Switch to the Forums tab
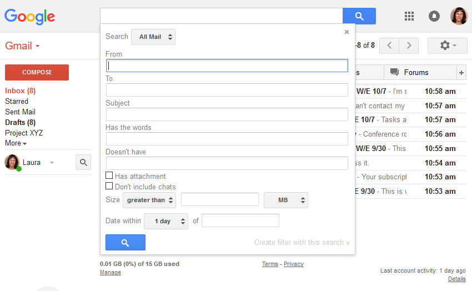 click(410, 72)
